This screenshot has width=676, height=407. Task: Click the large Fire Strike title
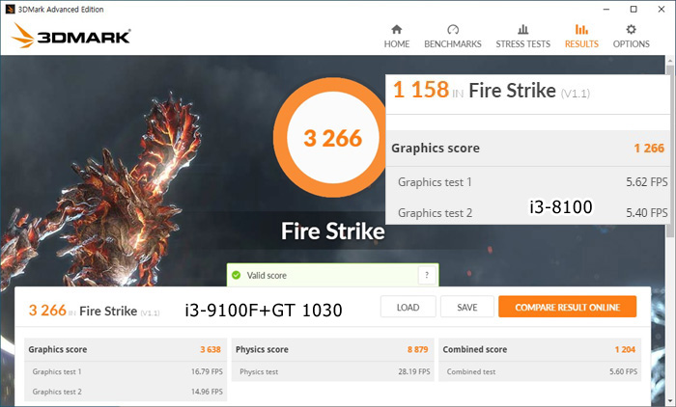(333, 231)
